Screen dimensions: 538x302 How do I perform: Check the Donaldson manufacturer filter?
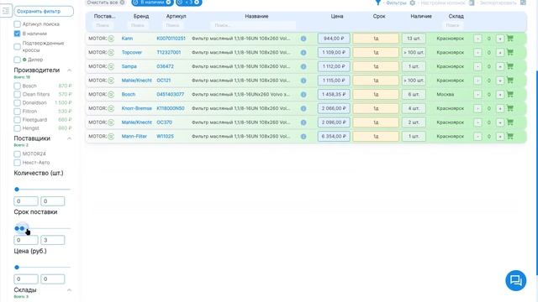point(17,102)
